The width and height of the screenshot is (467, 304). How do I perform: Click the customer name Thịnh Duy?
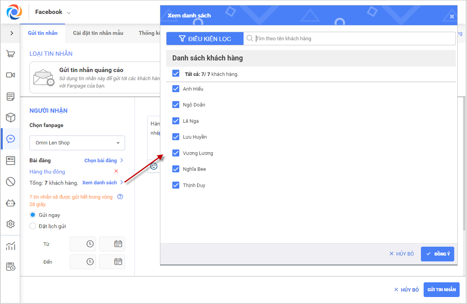point(194,185)
